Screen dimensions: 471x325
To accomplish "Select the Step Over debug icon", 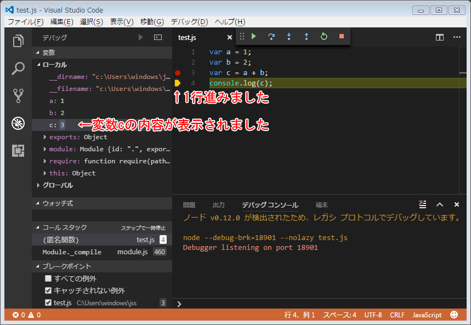I will coord(271,37).
